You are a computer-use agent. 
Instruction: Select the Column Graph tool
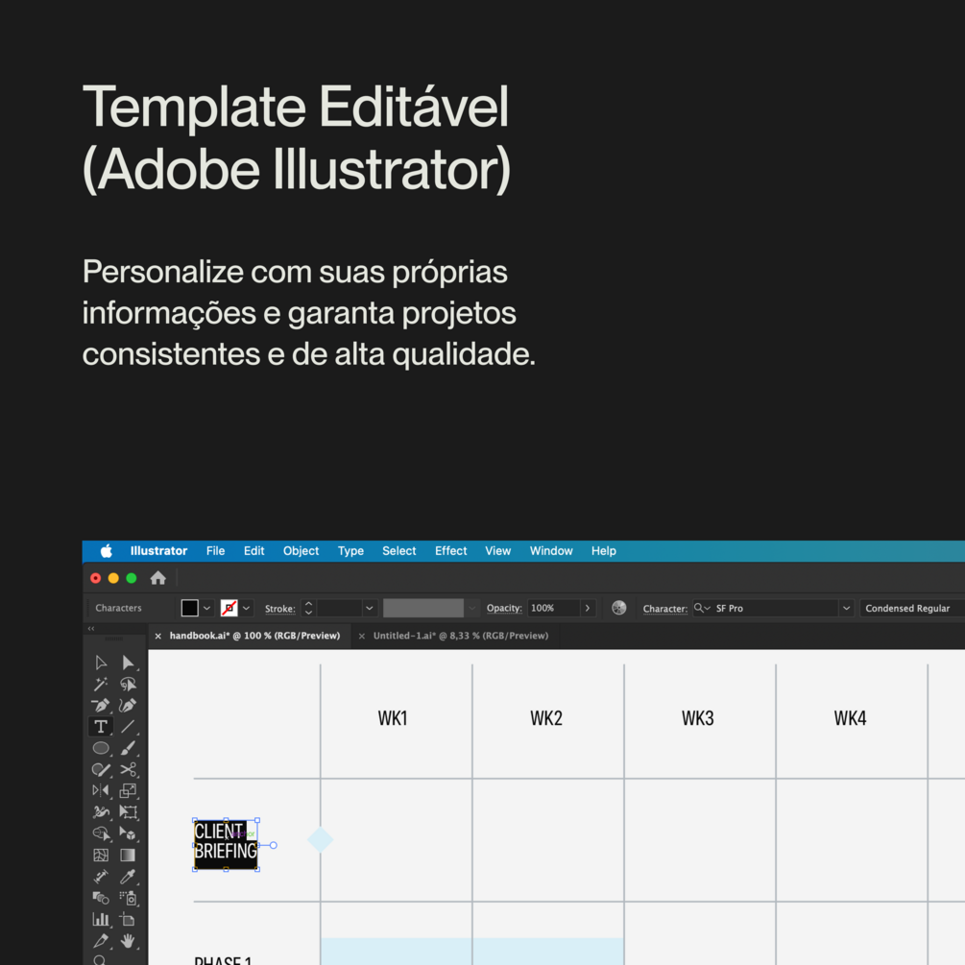[x=101, y=920]
